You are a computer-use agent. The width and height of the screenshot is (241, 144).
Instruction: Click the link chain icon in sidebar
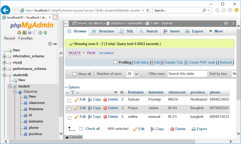(55, 44)
